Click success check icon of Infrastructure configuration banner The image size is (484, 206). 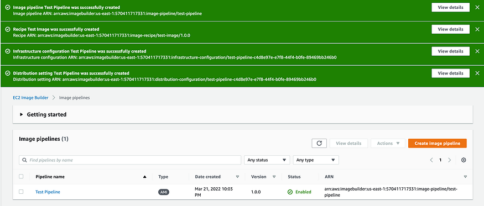[8, 51]
